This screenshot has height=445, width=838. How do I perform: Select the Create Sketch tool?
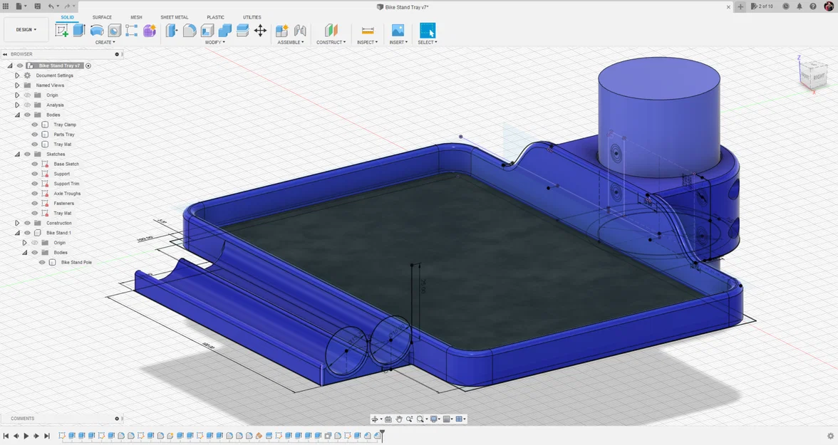coord(62,31)
